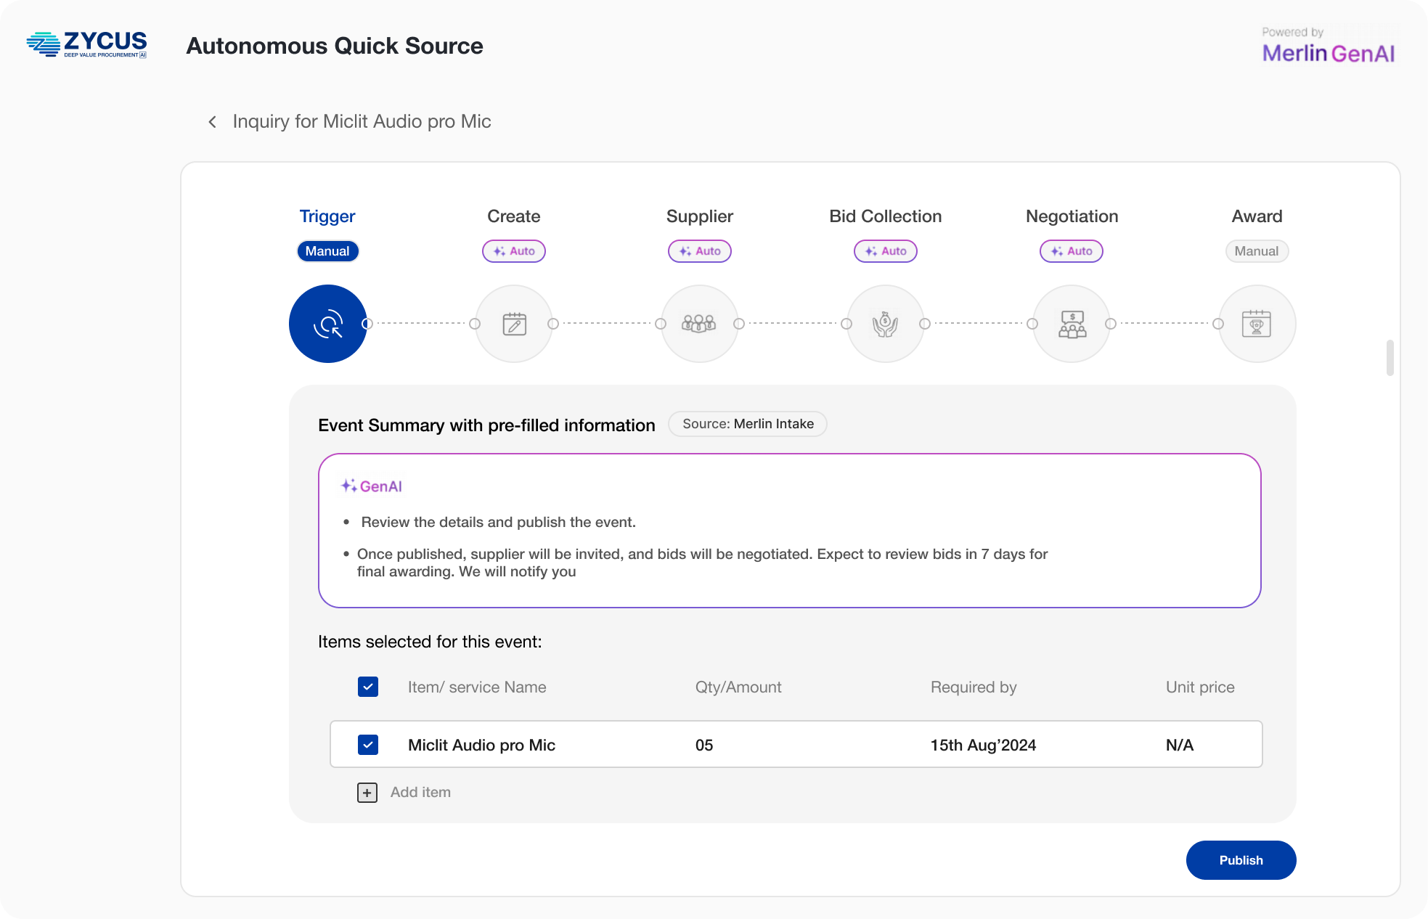Switch to the Create step label
Viewport: 1428px width, 919px height.
(x=514, y=216)
